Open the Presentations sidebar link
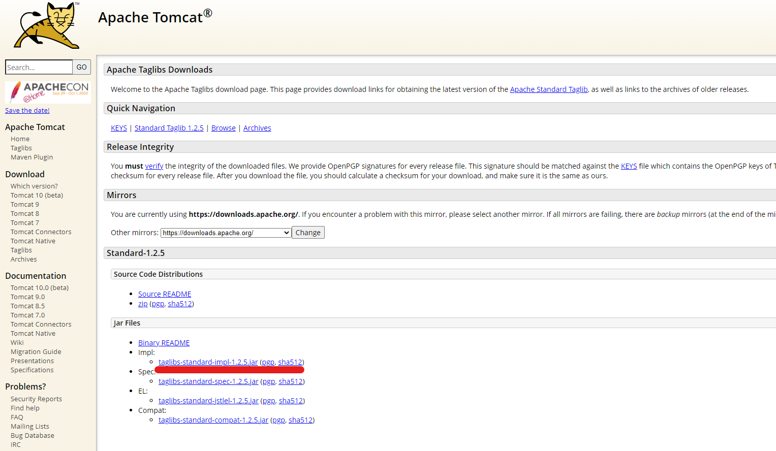 click(x=32, y=361)
